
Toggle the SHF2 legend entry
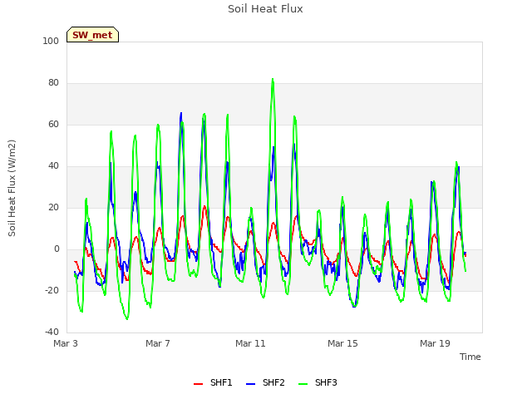[265, 382]
